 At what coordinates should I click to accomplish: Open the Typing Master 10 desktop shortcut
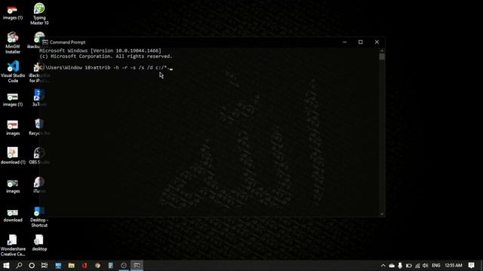coord(39,14)
